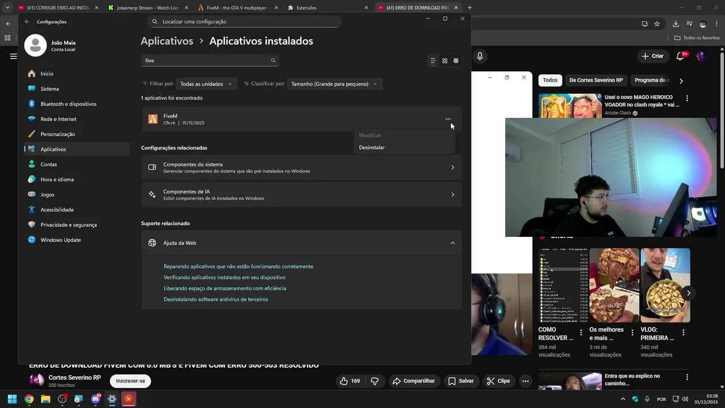Open Windows Update settings

(x=77, y=240)
